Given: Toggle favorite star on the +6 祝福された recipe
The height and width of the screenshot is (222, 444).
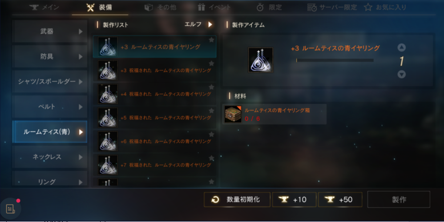Looking at the screenshot, I should pyautogui.click(x=211, y=134).
